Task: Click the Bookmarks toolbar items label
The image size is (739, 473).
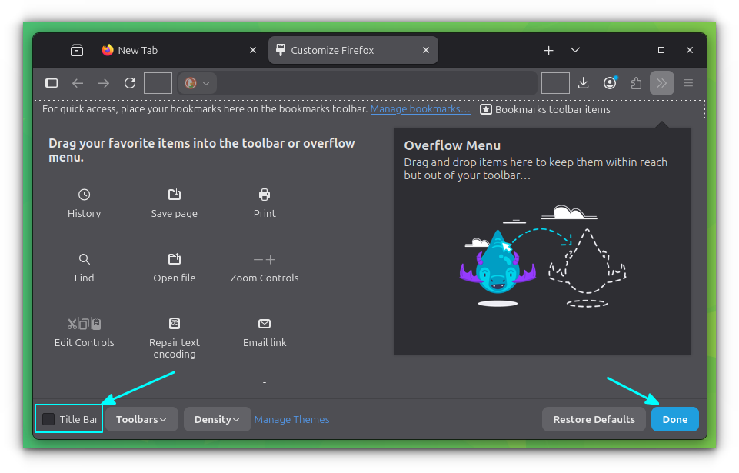Action: (x=552, y=109)
